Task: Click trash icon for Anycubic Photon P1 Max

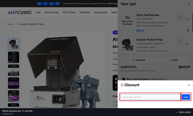Action: pos(187,44)
